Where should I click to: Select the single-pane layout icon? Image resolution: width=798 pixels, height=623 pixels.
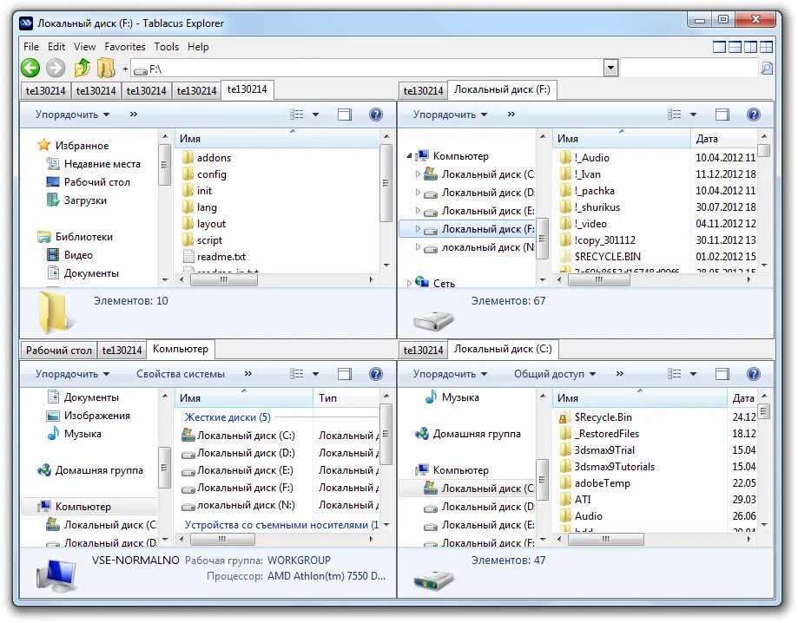(x=719, y=47)
